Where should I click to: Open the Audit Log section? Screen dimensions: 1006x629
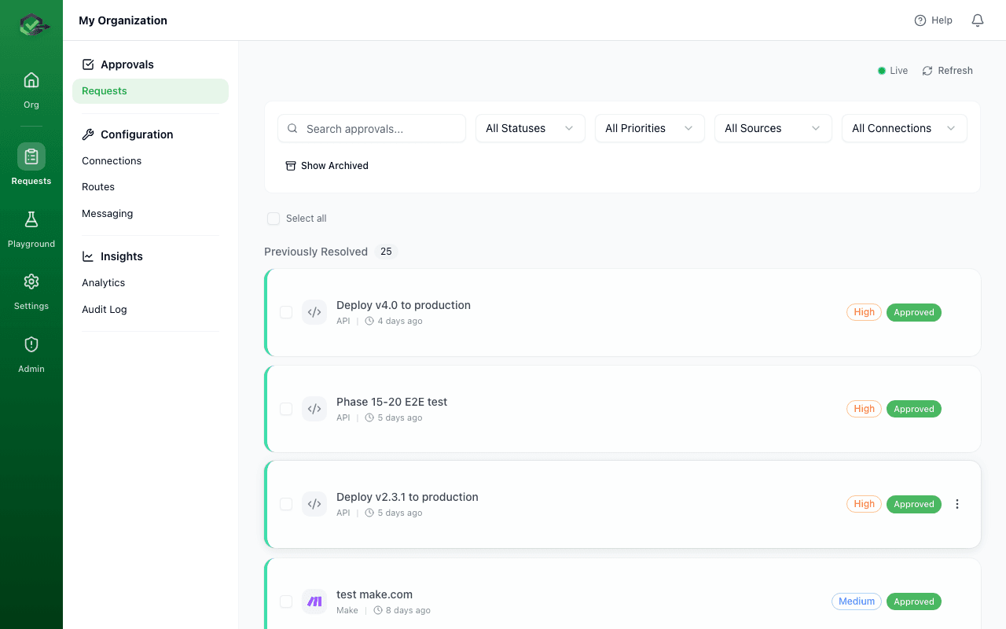coord(105,309)
